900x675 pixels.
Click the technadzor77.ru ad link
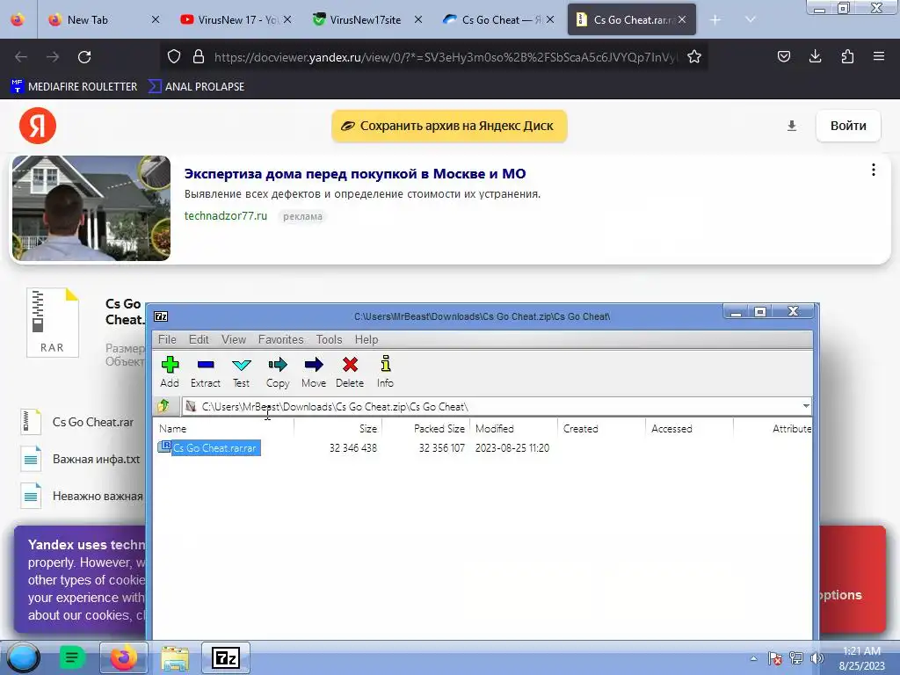point(226,216)
